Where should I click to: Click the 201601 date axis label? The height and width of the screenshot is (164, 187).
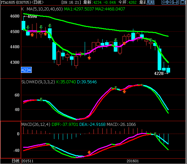tap(133, 161)
